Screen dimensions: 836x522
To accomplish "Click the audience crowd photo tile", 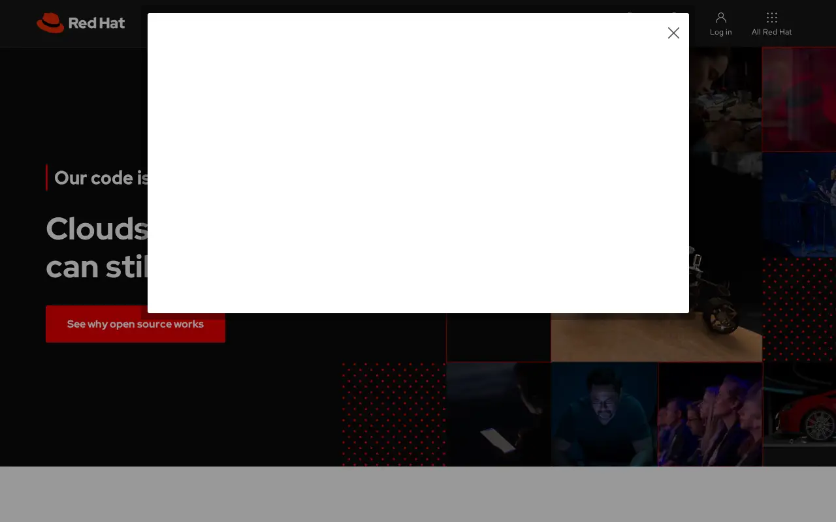I will tap(711, 414).
